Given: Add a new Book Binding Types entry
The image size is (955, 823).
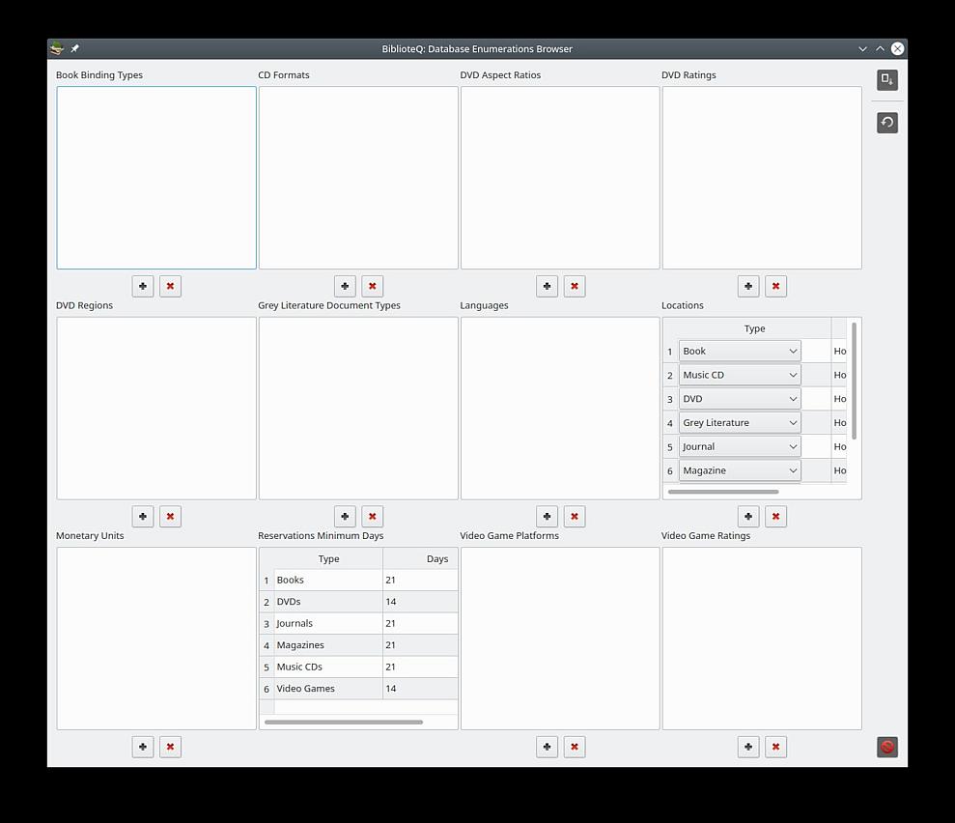Looking at the screenshot, I should tap(143, 286).
